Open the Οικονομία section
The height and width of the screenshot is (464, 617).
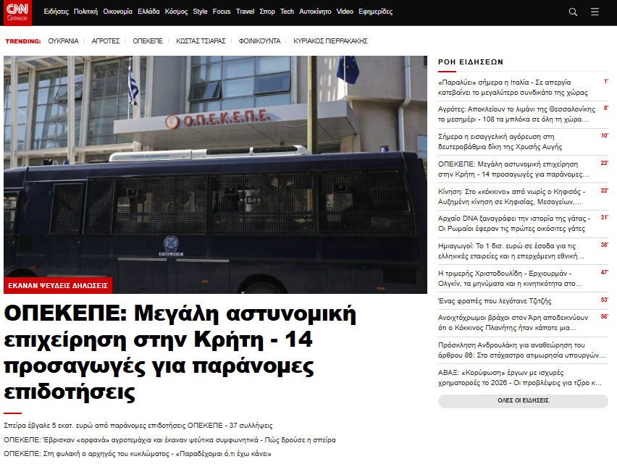pos(117,12)
